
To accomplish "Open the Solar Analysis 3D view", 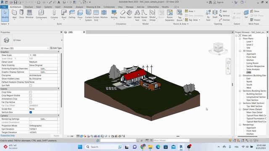I will [253, 69].
